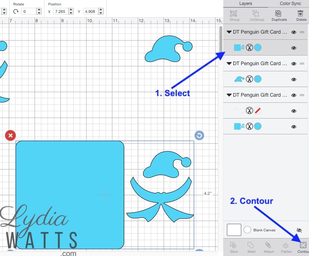Toggle visibility eye of the bottom DT Penguin group

294,95
